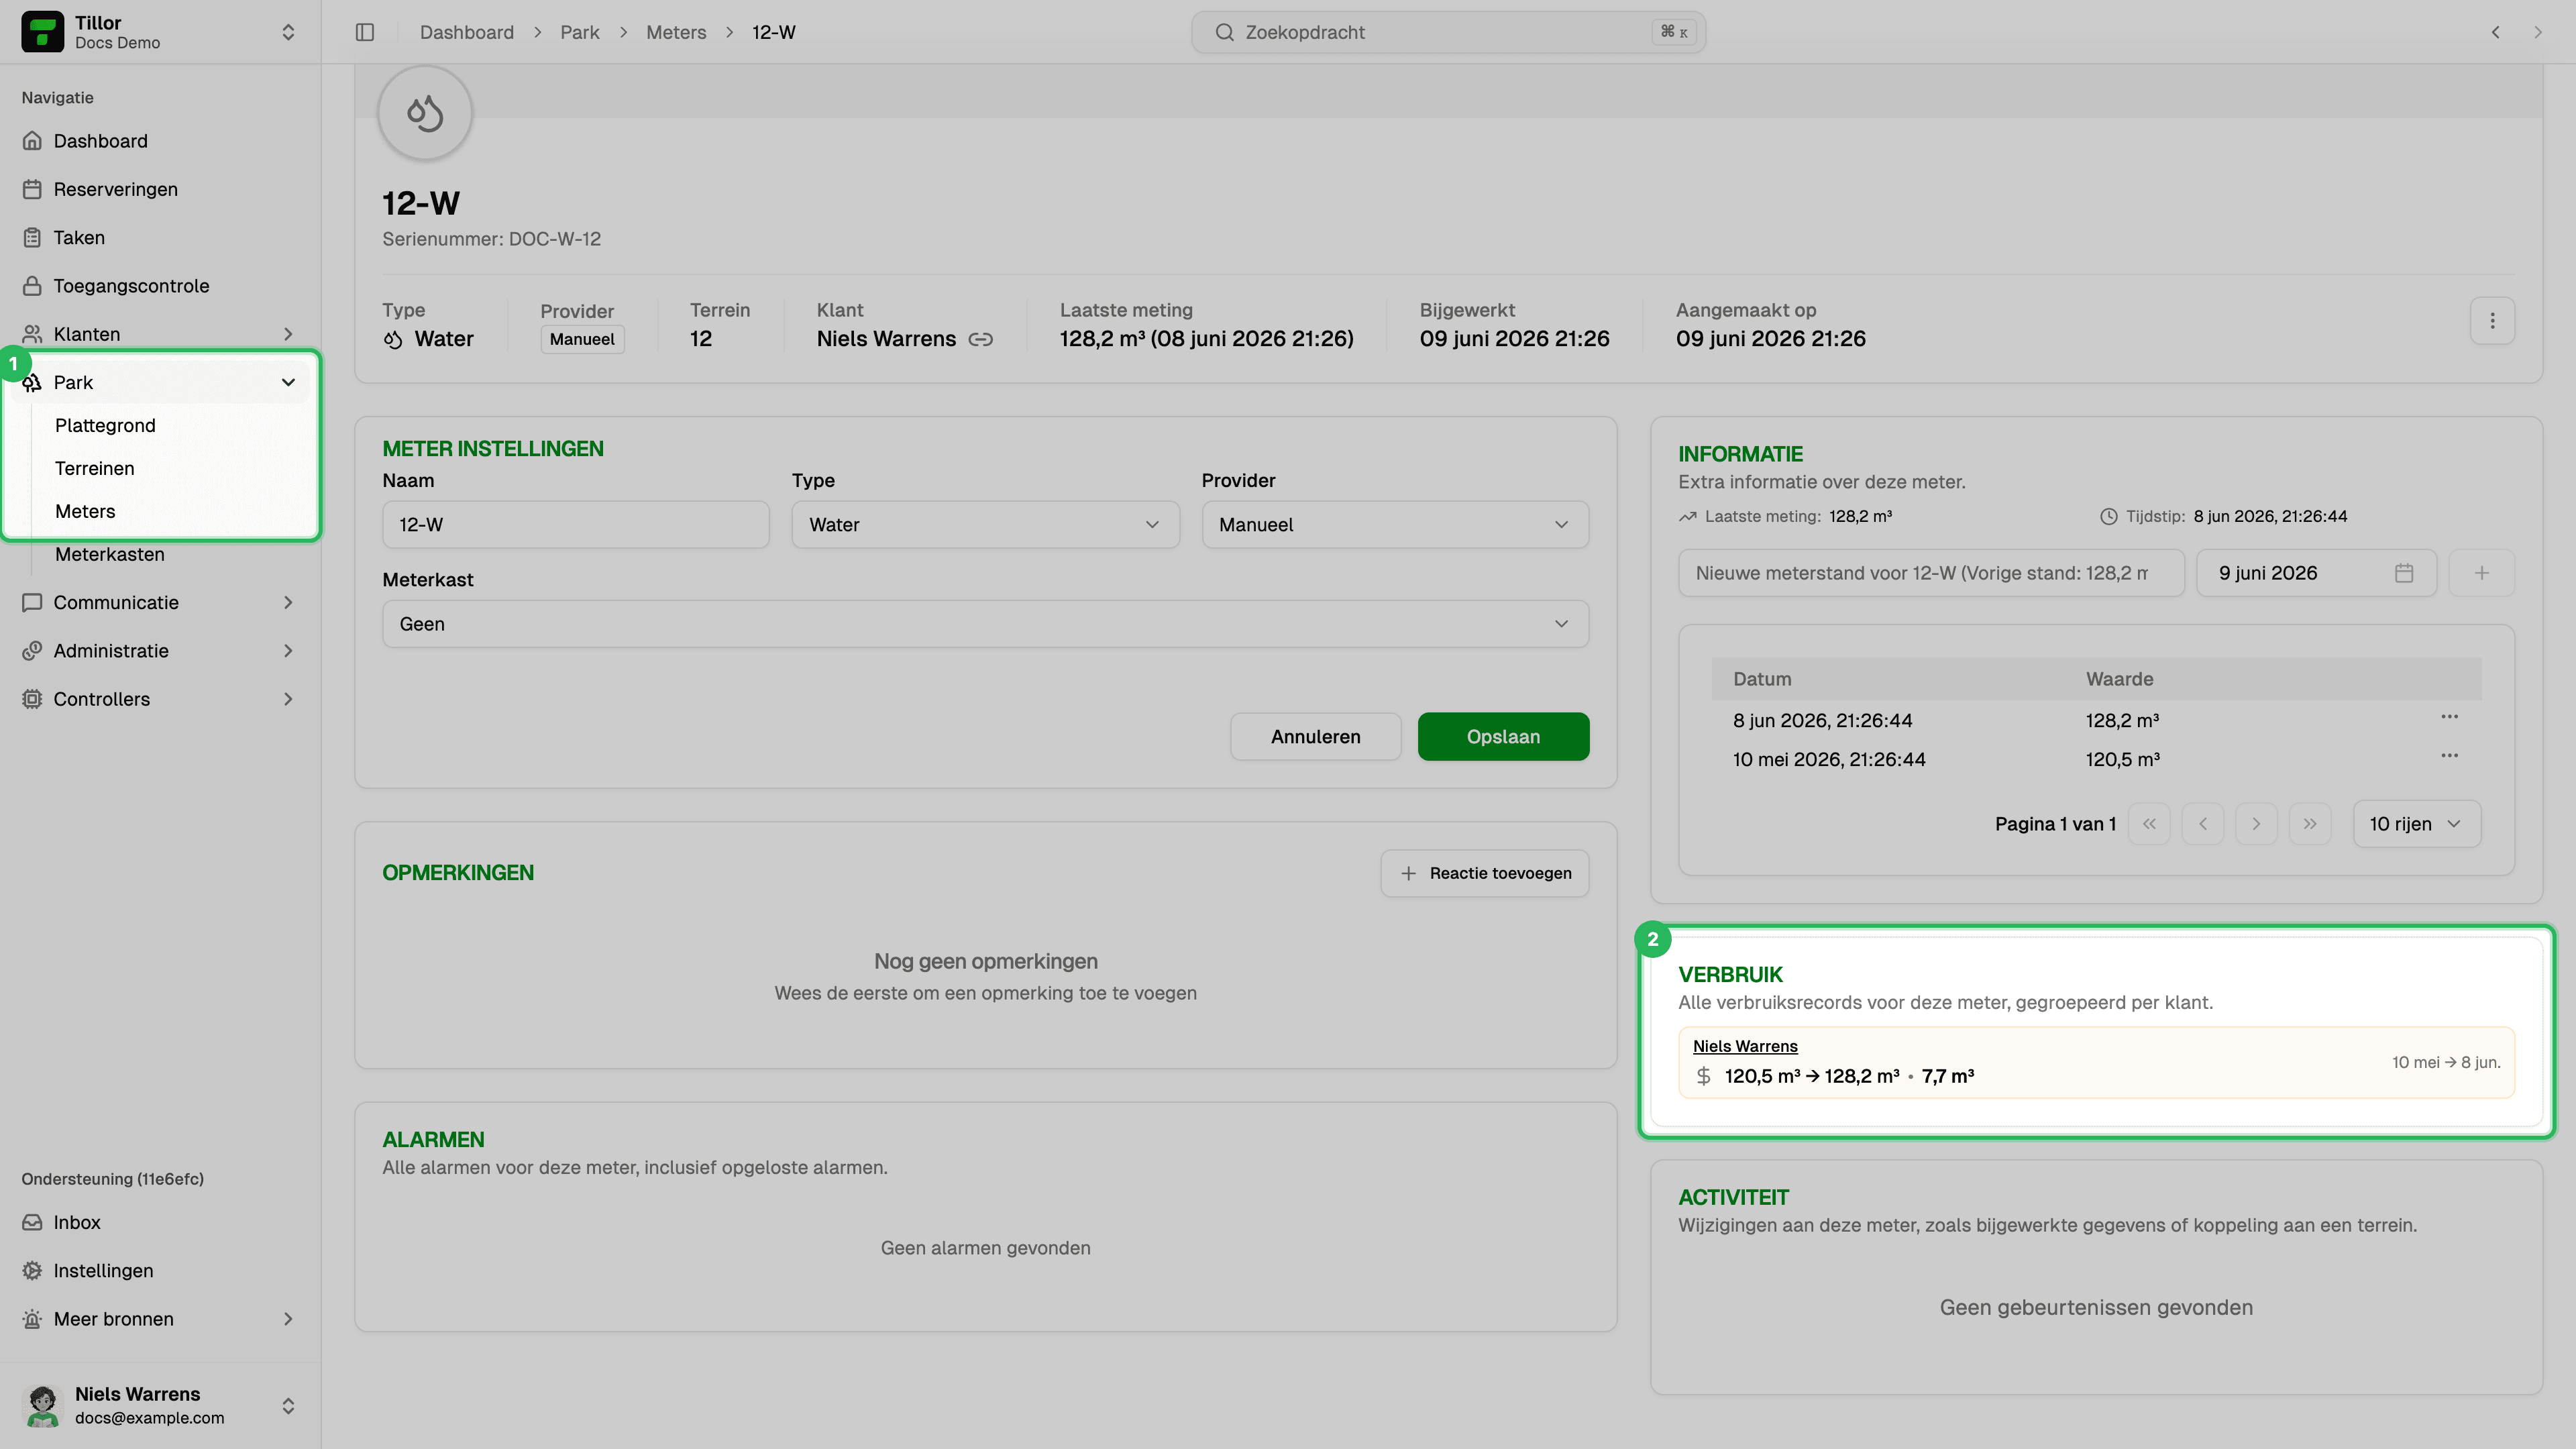Screen dimensions: 2576x1449
Task: Click the search magnifier icon
Action: [1224, 32]
